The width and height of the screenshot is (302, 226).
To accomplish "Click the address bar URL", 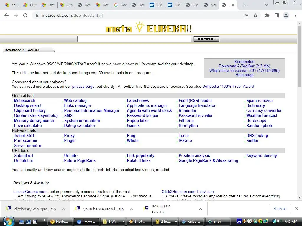I will [72, 15].
